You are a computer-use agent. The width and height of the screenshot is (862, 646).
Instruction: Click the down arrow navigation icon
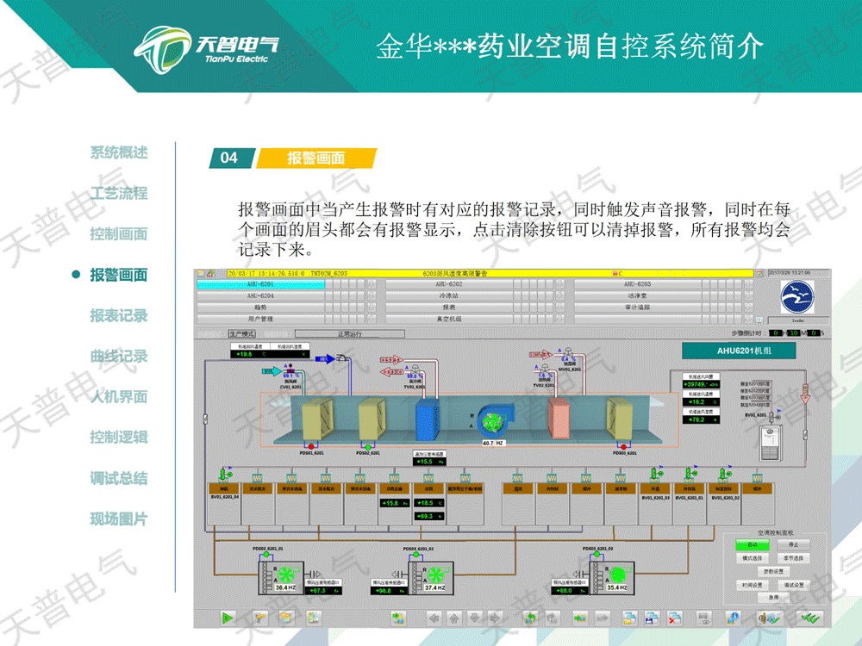(x=474, y=618)
